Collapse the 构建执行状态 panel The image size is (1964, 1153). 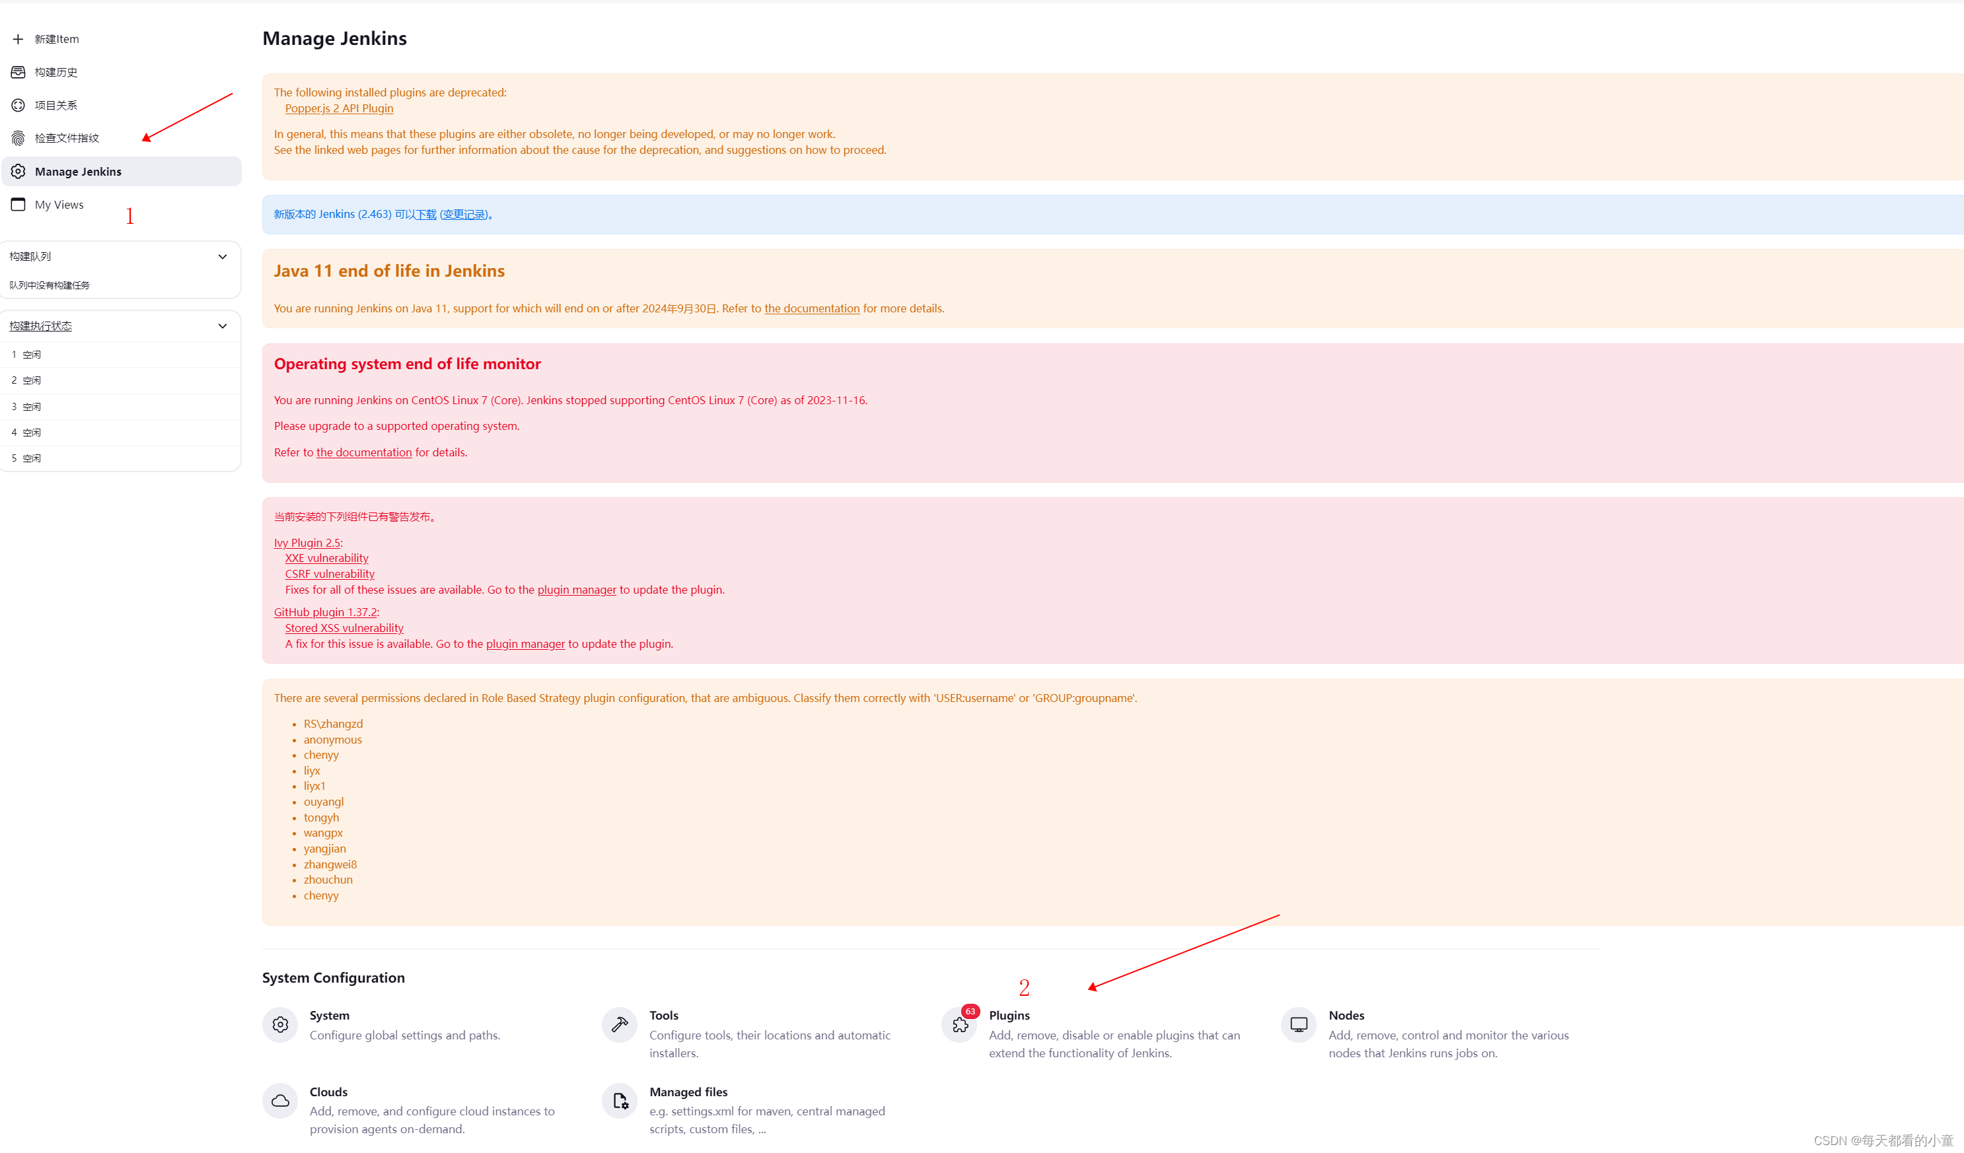[x=223, y=326]
